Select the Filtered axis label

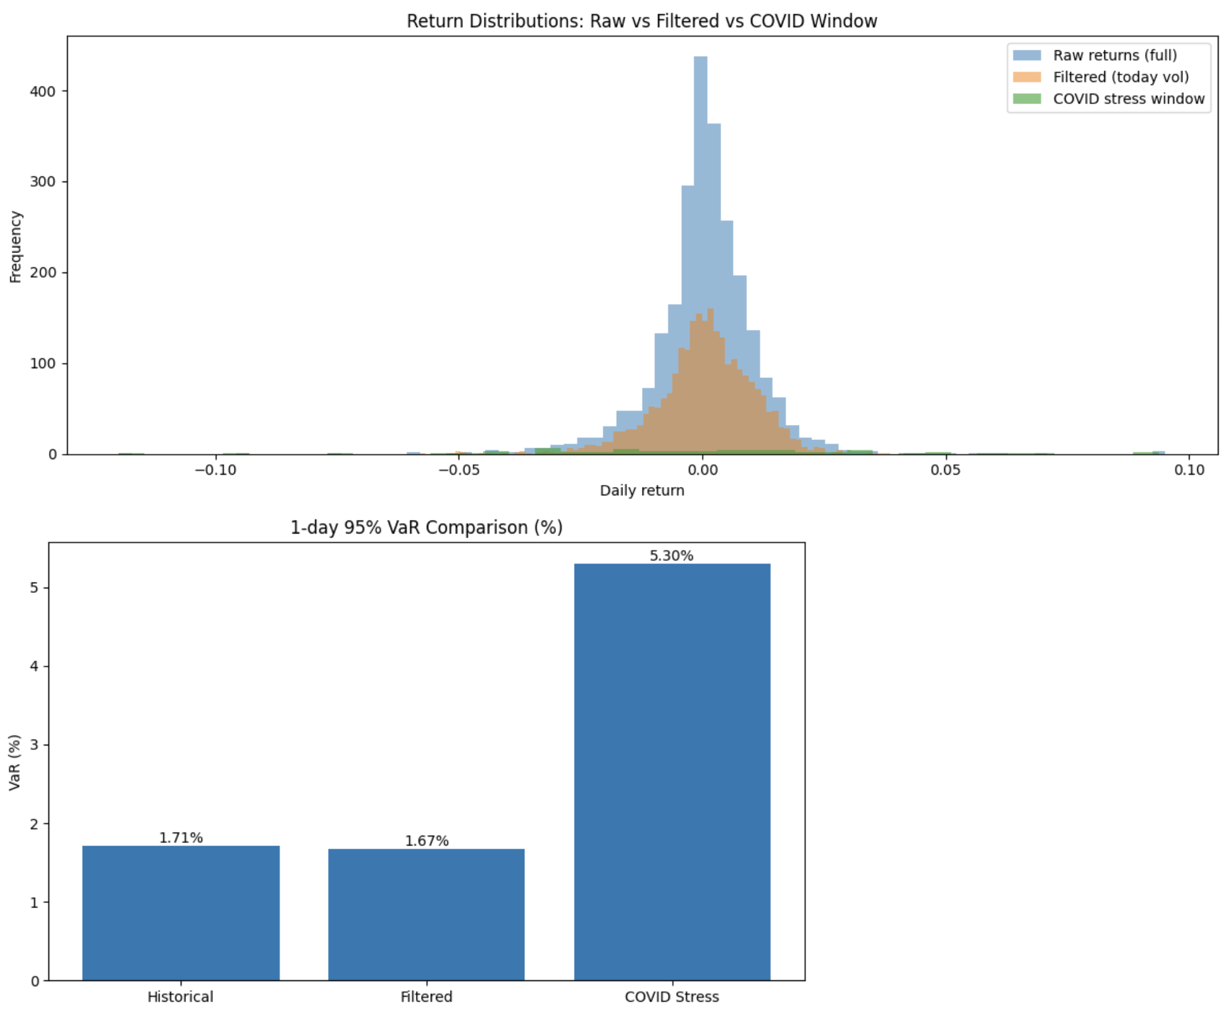tap(426, 997)
